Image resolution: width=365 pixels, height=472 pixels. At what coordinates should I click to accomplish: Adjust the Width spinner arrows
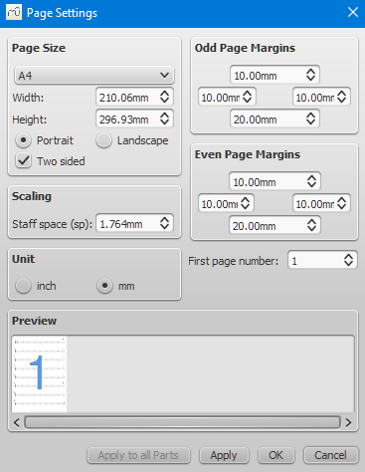point(165,98)
